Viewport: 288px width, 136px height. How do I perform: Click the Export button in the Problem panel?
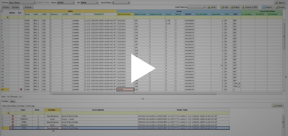tap(278, 106)
